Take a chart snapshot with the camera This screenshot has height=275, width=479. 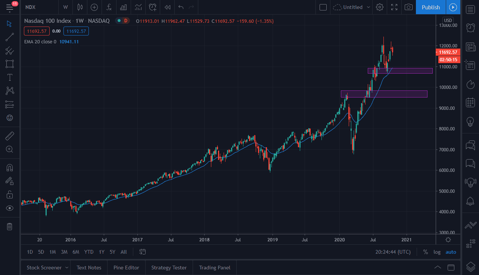pyautogui.click(x=408, y=7)
